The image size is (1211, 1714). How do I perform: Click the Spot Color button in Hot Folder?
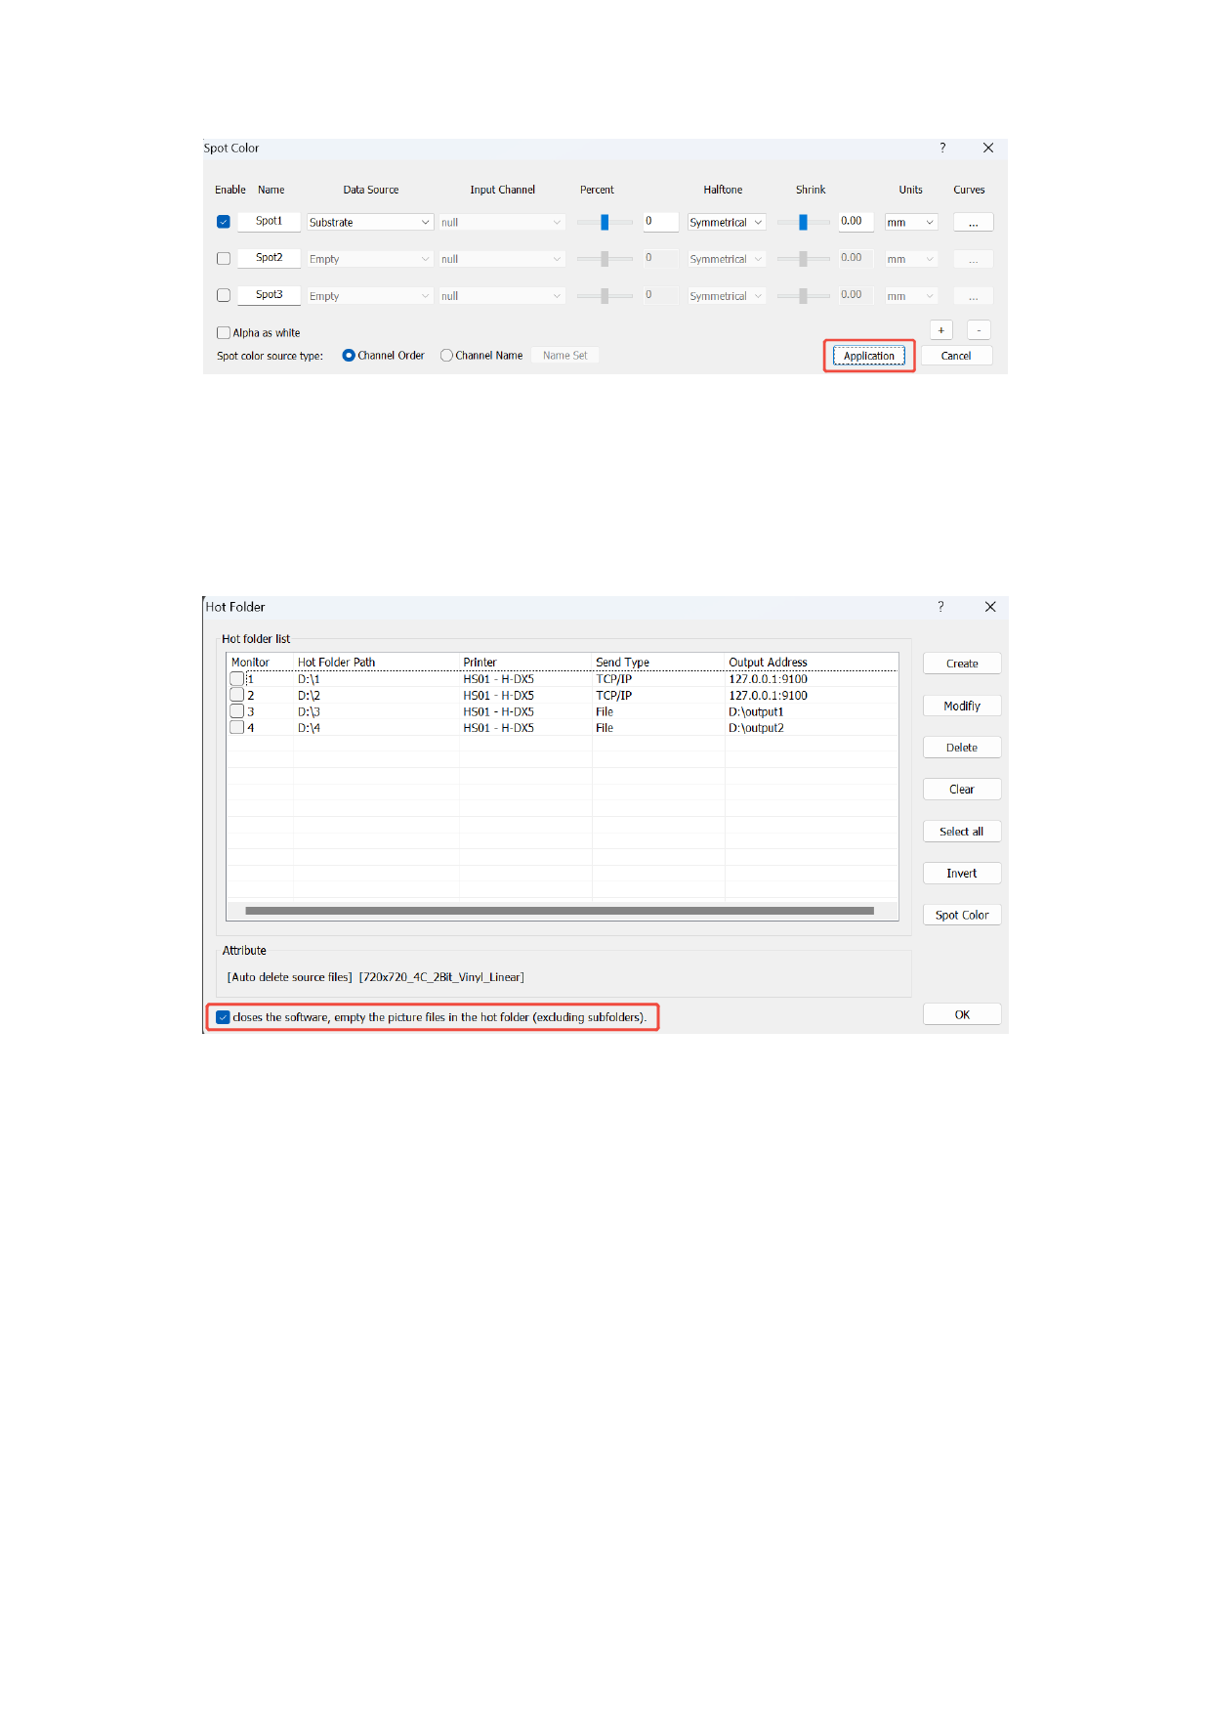pyautogui.click(x=961, y=916)
